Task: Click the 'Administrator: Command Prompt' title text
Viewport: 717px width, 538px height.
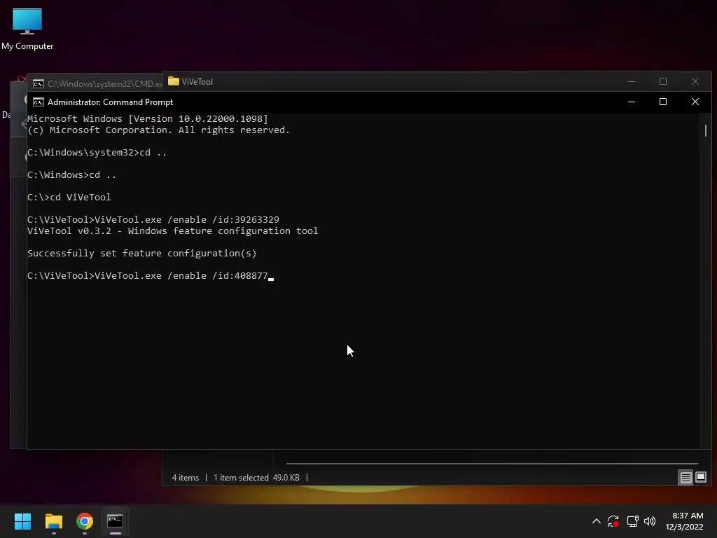Action: [110, 102]
